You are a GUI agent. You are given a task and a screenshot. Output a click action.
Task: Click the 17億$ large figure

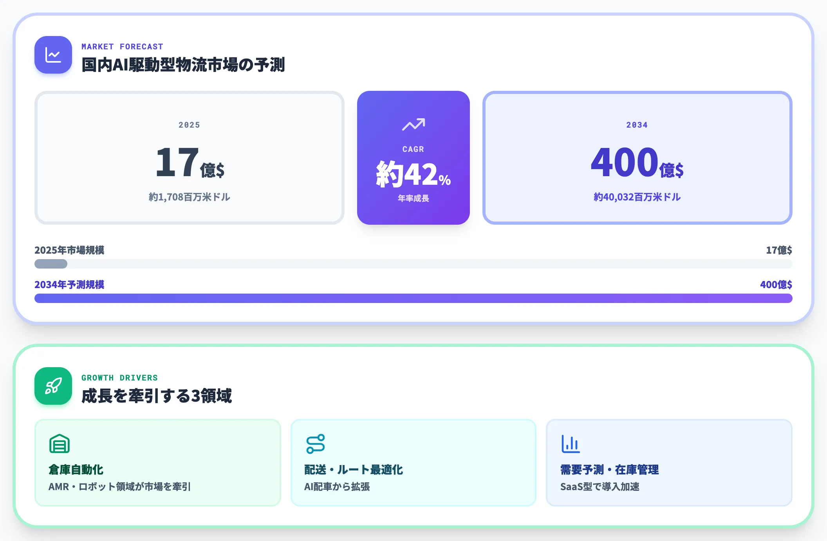pos(190,162)
